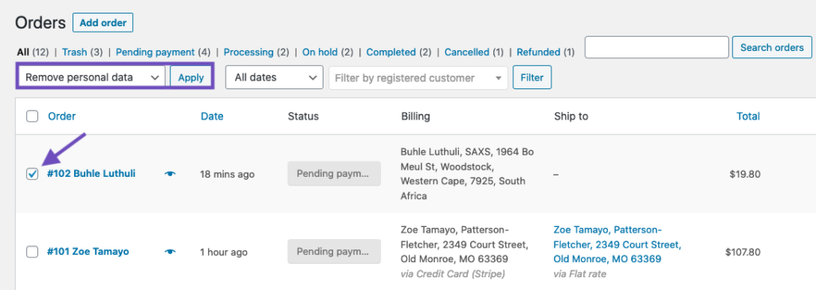Sort orders by the Date column
The image size is (816, 290).
(212, 116)
